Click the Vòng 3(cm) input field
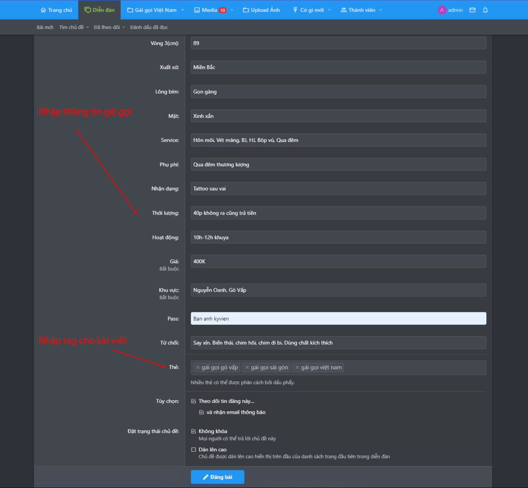Image resolution: width=528 pixels, height=488 pixels. coord(338,43)
